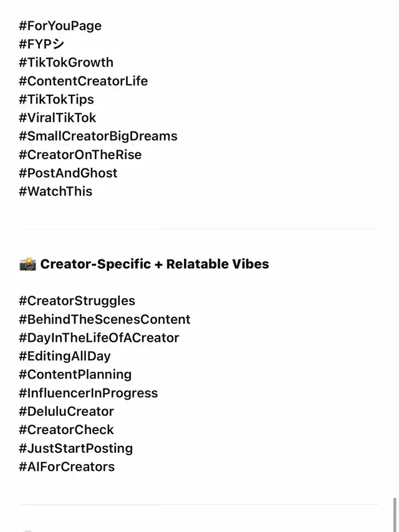Click the #TikTokTips hashtag
The image size is (399, 532).
[x=56, y=100]
